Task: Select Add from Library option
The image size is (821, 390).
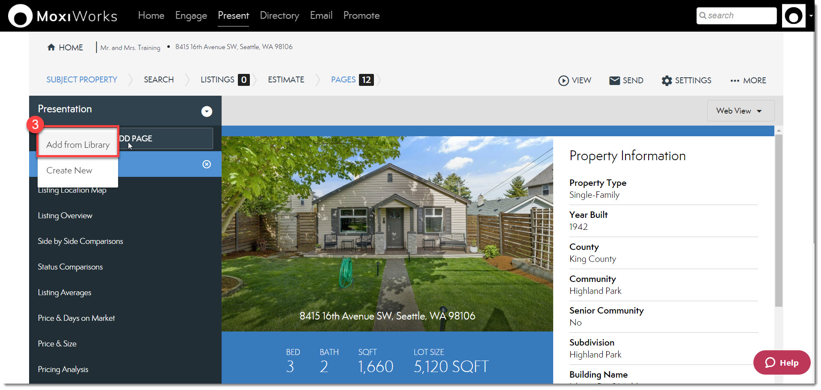Action: (78, 145)
